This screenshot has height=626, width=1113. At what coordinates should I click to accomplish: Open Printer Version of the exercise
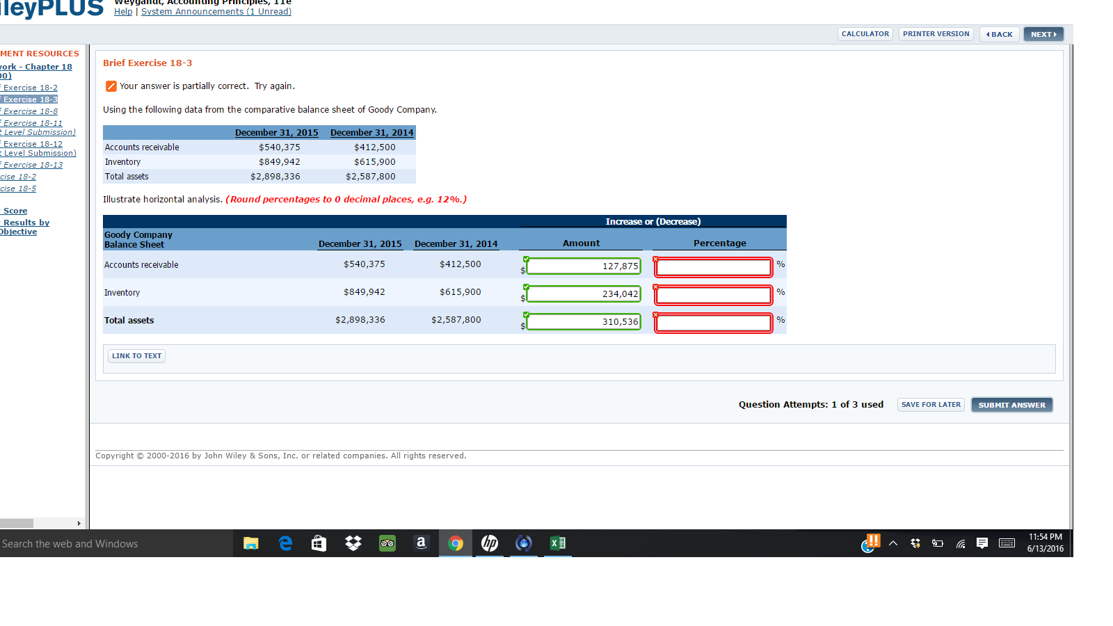(x=936, y=33)
